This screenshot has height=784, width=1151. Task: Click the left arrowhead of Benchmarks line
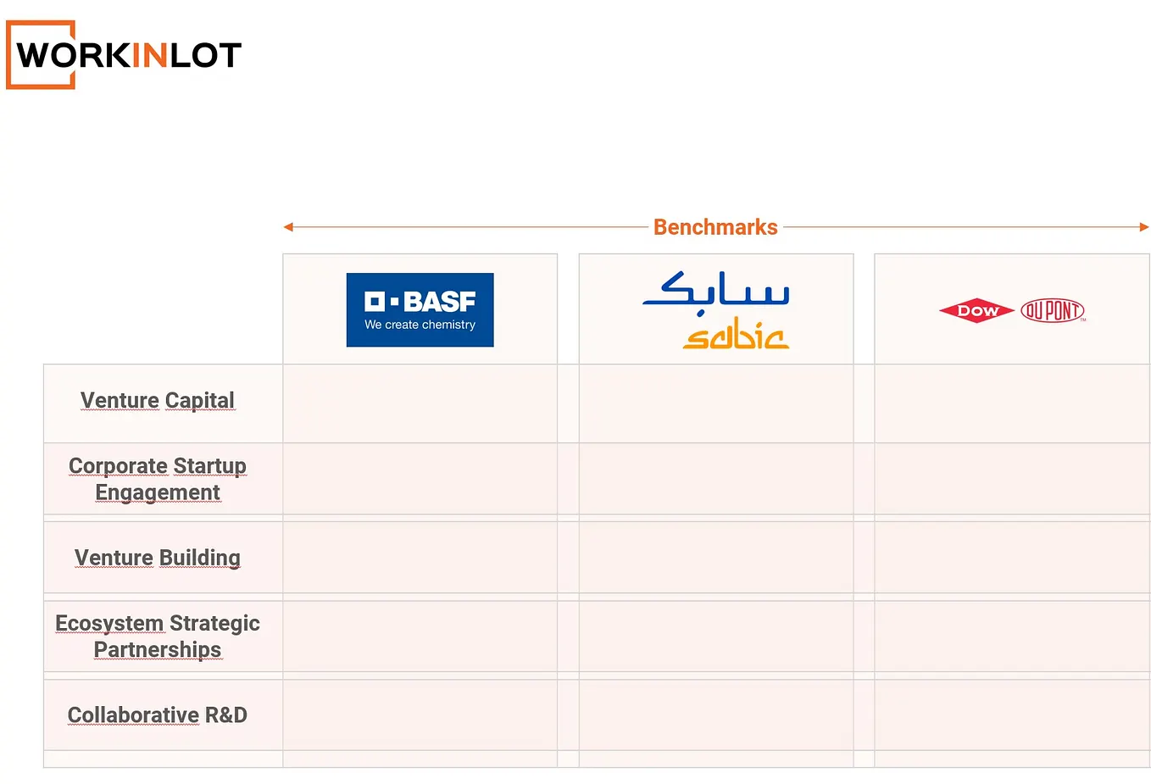point(288,227)
